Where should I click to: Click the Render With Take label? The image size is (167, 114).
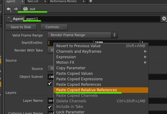point(29,50)
